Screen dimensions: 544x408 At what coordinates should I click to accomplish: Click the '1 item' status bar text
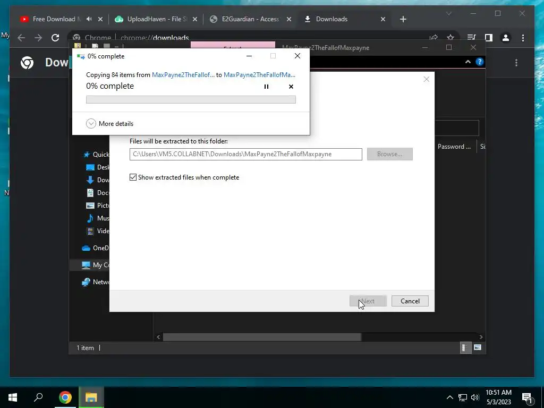(x=85, y=347)
